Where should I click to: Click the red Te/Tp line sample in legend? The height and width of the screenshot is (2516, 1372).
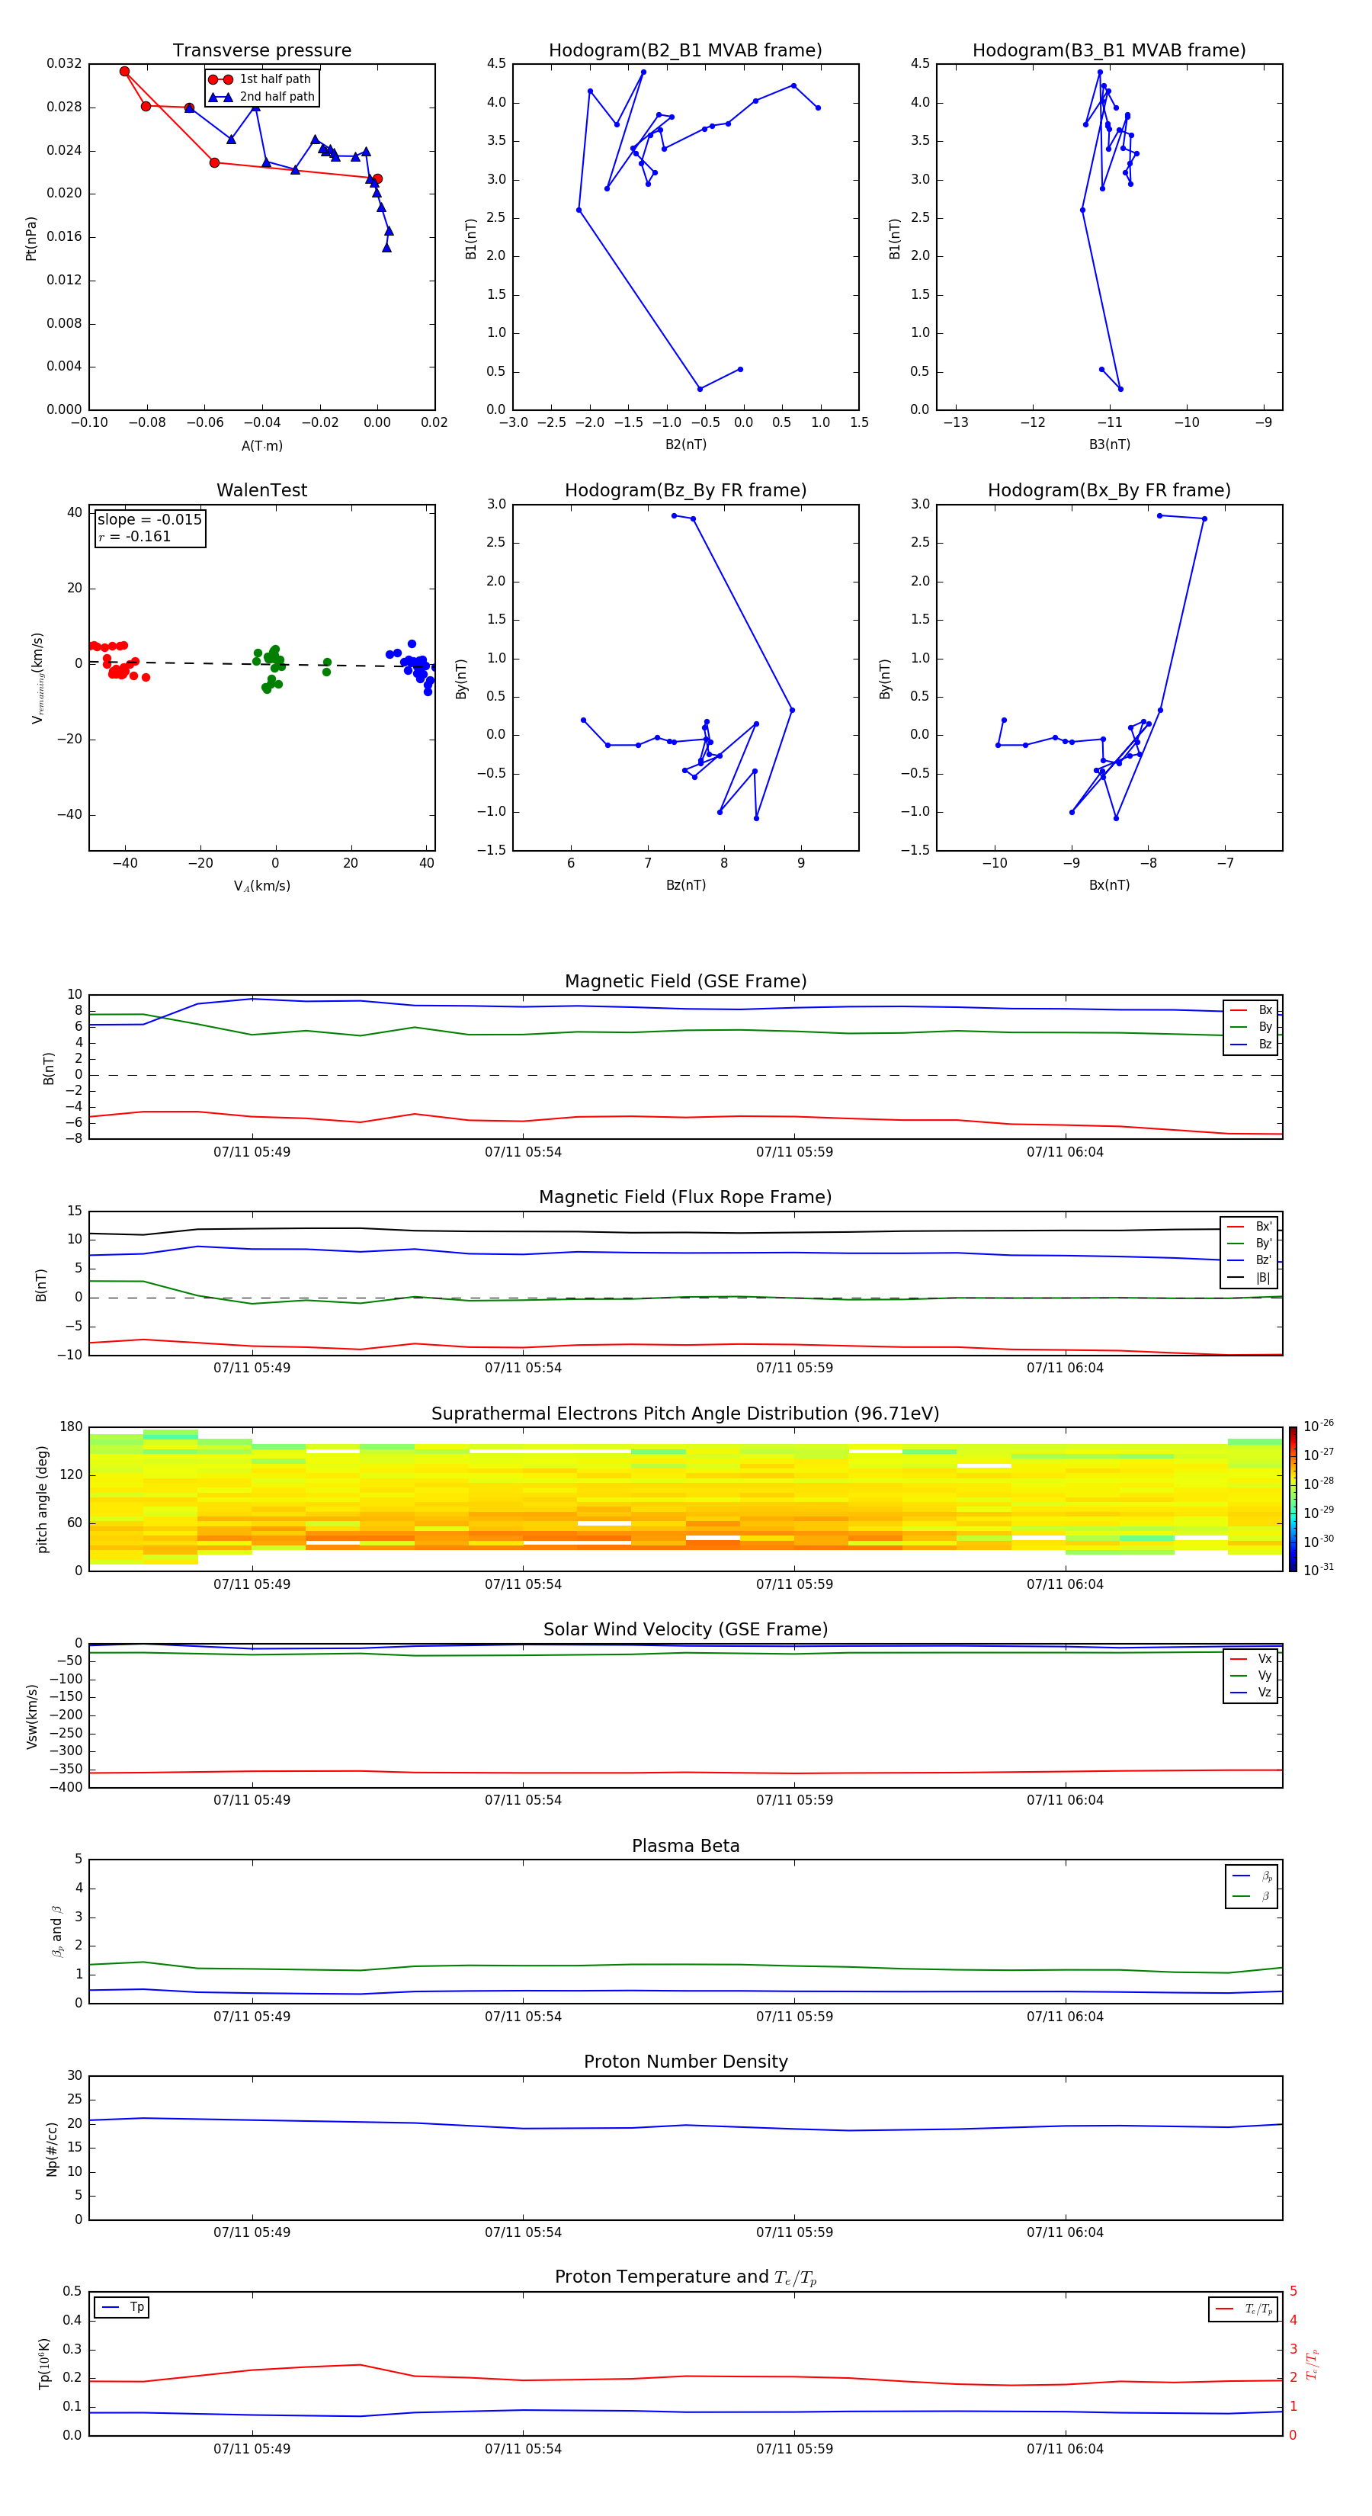1225,2309
